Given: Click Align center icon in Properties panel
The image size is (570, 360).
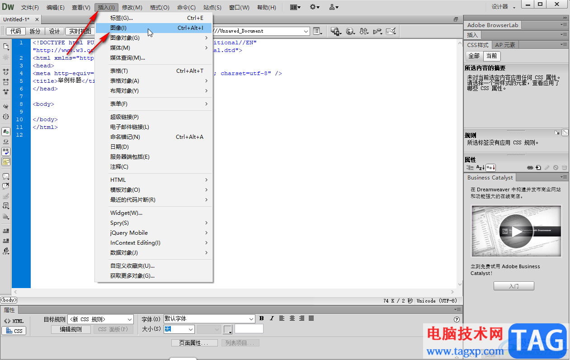Looking at the screenshot, I should tap(292, 319).
